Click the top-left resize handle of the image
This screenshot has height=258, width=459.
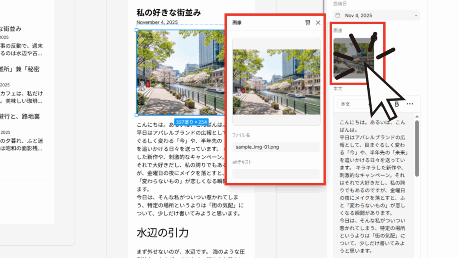point(137,30)
